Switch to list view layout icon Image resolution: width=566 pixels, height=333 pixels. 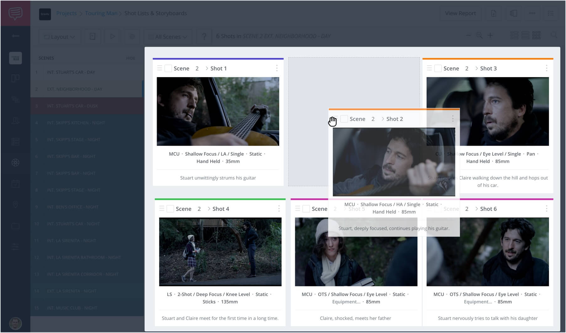pos(514,36)
